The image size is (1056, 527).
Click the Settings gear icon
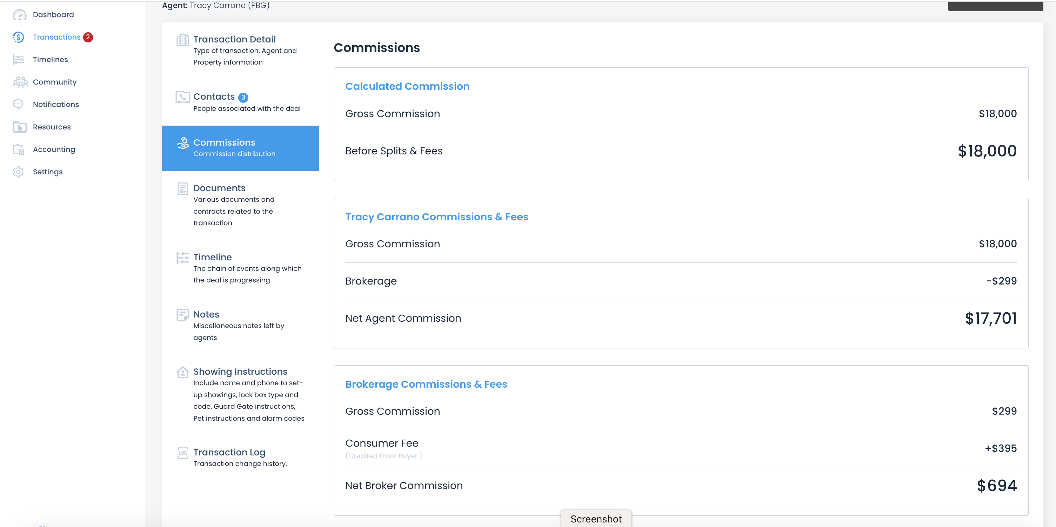(x=19, y=172)
